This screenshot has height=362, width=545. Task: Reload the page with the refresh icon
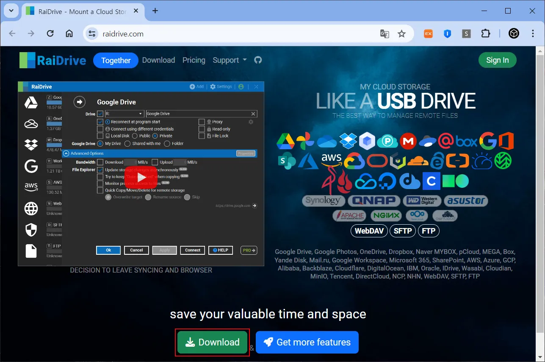pos(50,33)
